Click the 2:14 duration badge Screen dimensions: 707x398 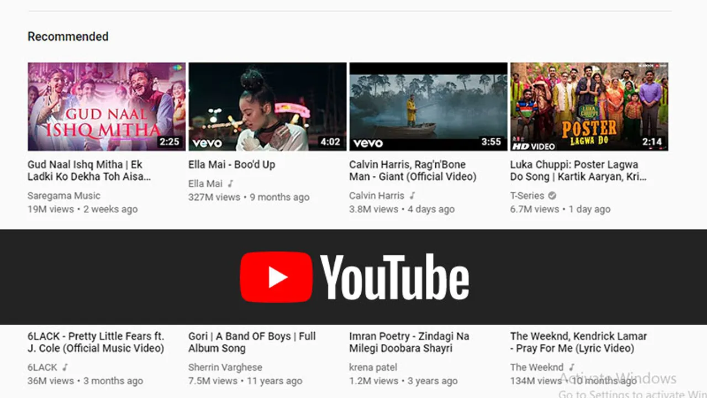tap(652, 142)
